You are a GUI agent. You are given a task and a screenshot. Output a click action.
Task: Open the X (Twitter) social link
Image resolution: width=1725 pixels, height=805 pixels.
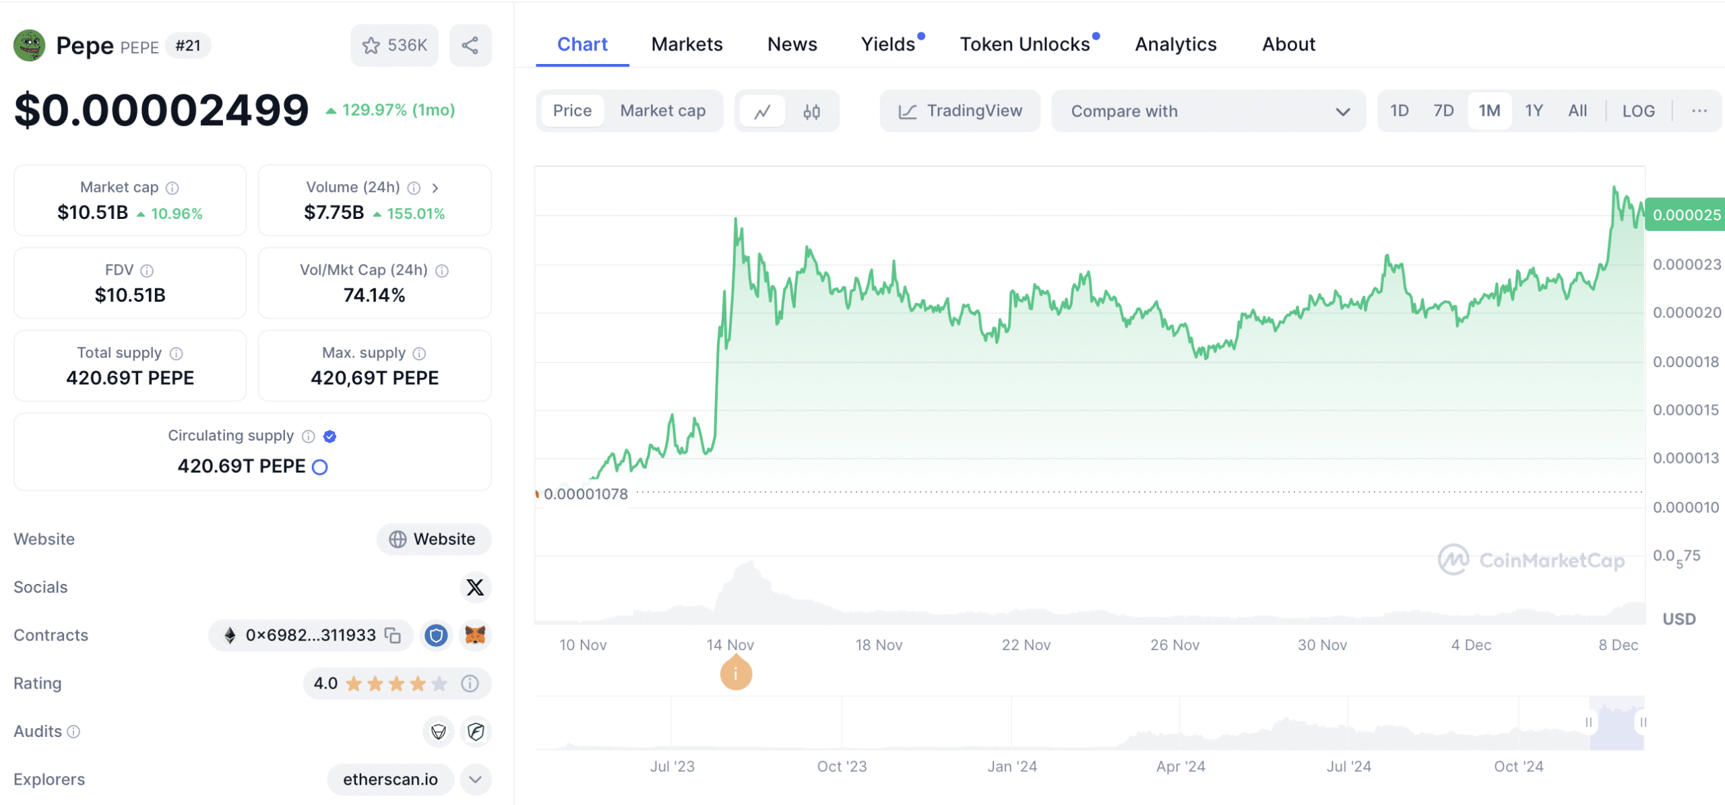475,587
